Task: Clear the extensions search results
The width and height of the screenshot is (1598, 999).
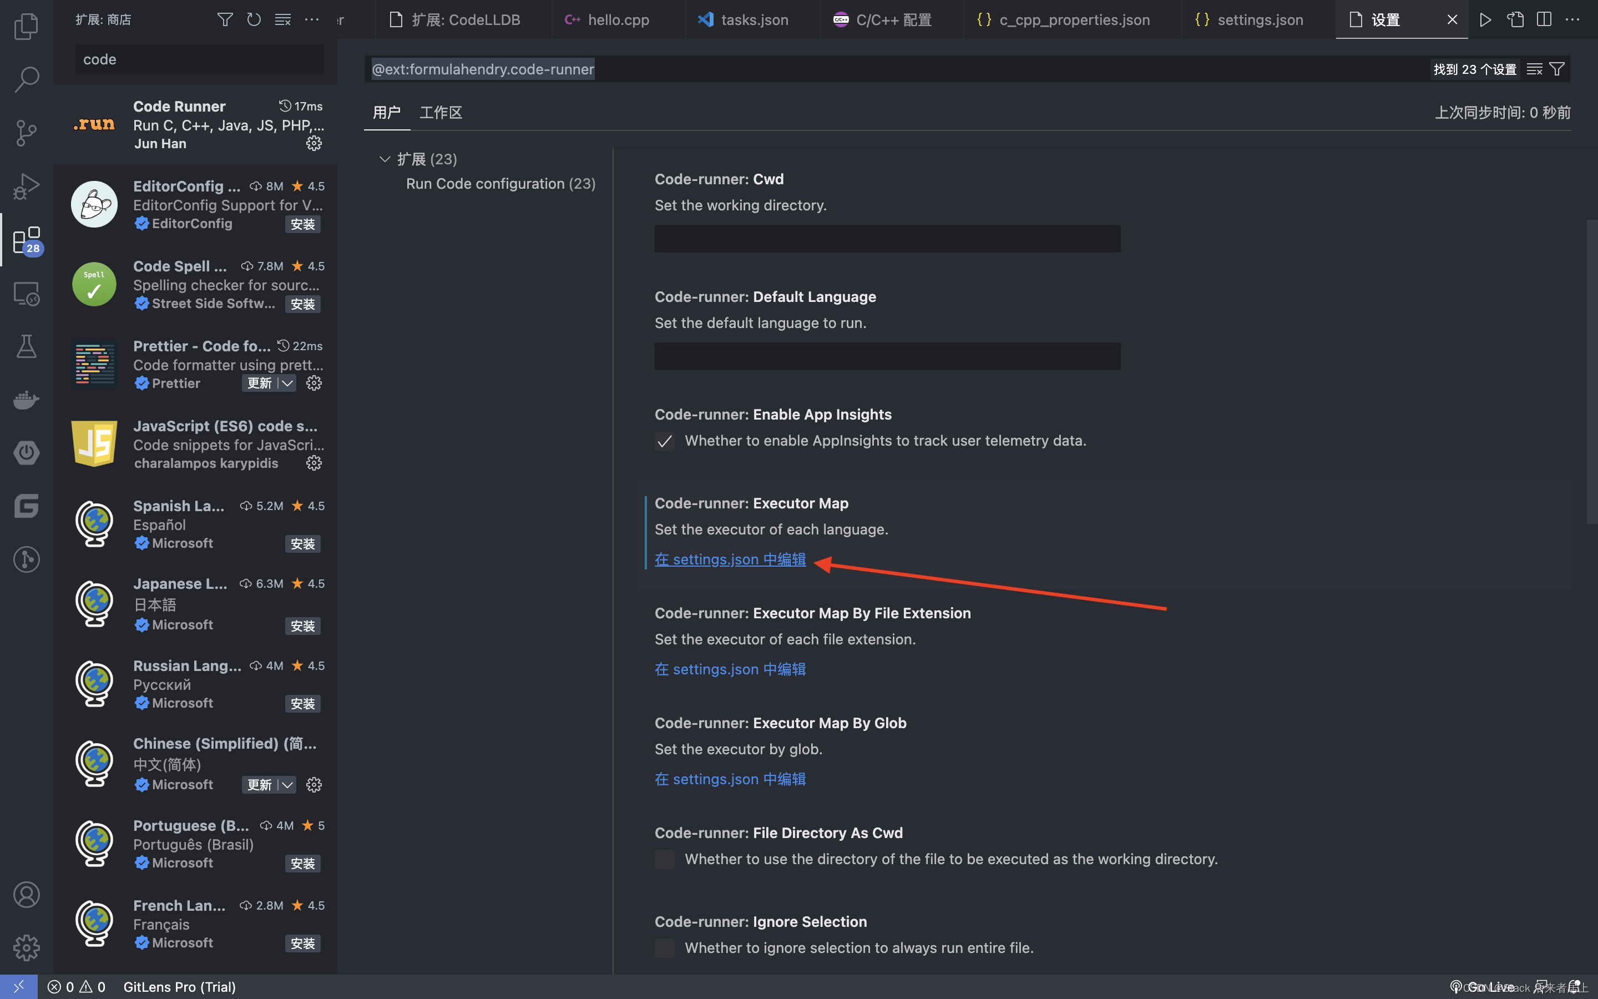Action: click(282, 19)
